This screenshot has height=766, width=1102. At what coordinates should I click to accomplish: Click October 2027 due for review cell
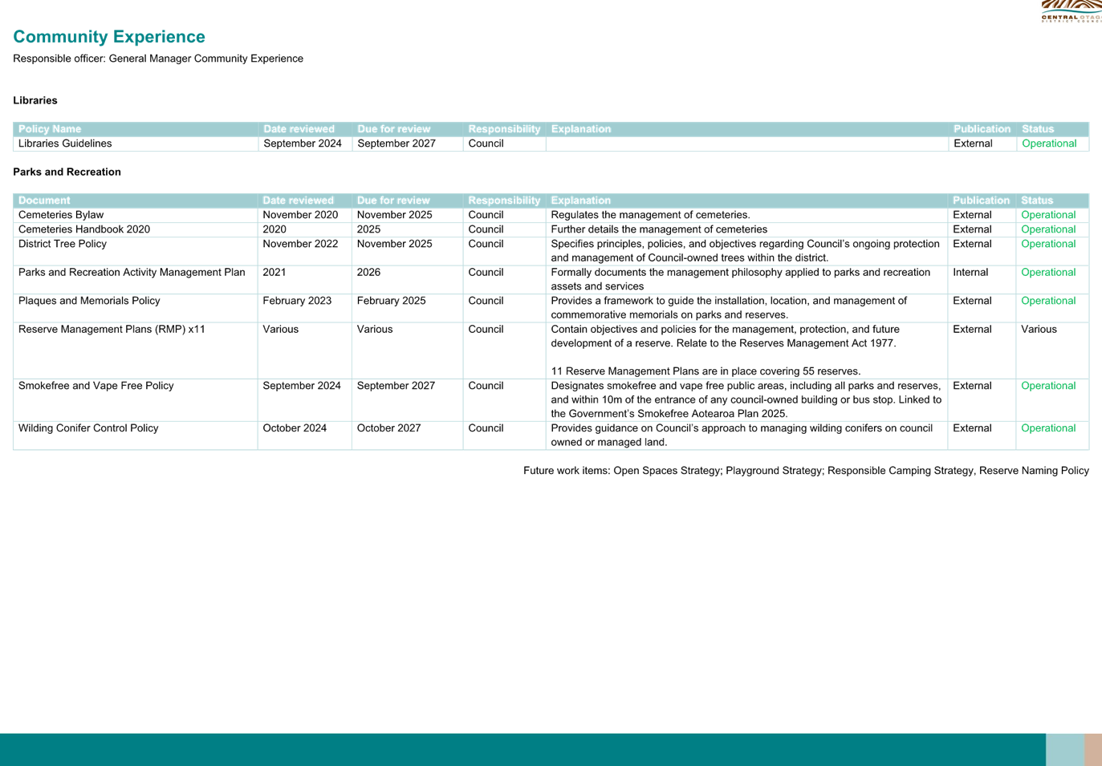pyautogui.click(x=389, y=428)
